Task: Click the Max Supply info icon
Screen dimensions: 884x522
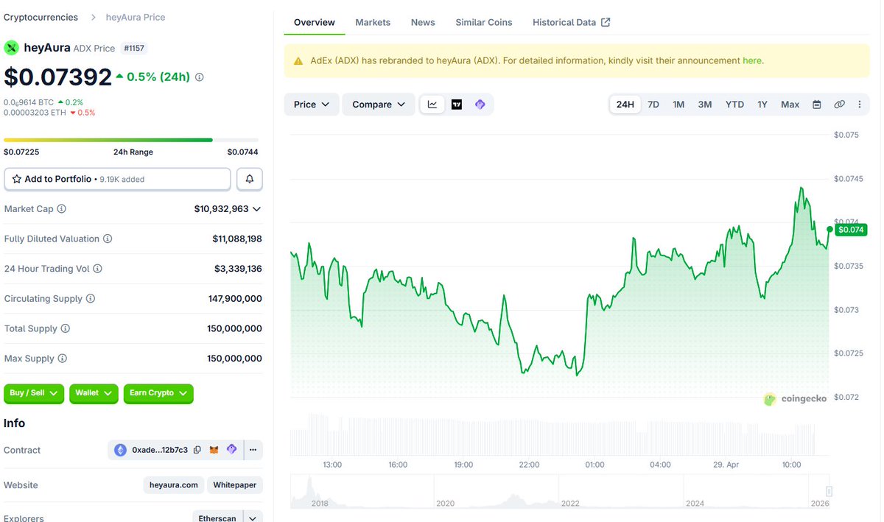Action: click(63, 359)
